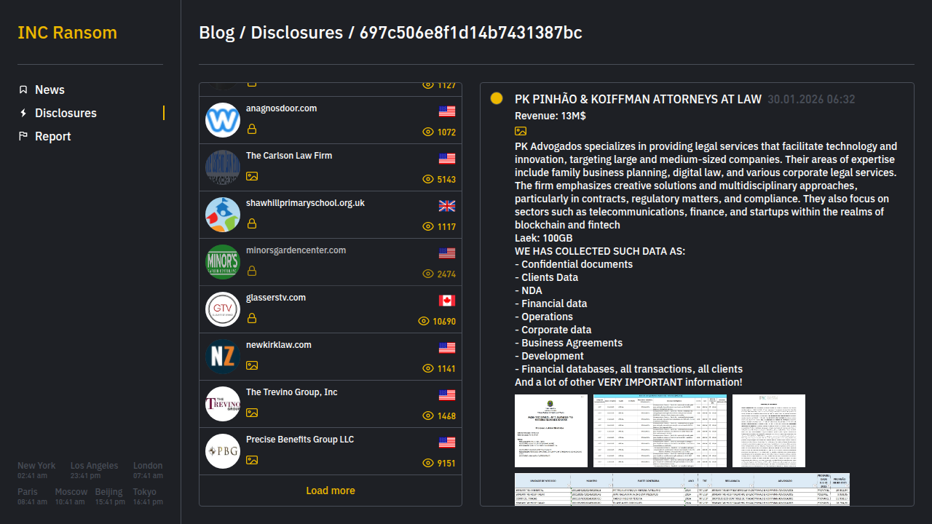Go to the News section
Image resolution: width=932 pixels, height=524 pixels.
click(x=50, y=90)
